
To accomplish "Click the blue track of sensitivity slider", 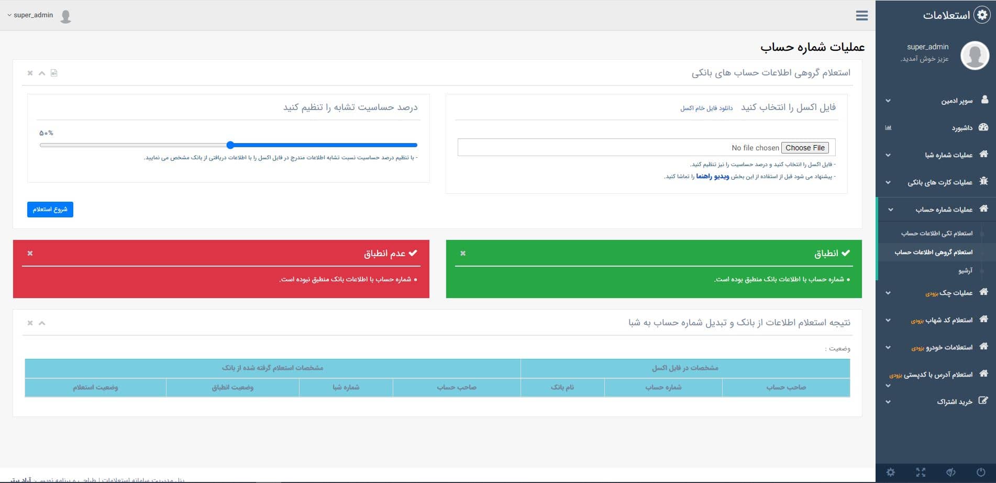I will (x=324, y=145).
